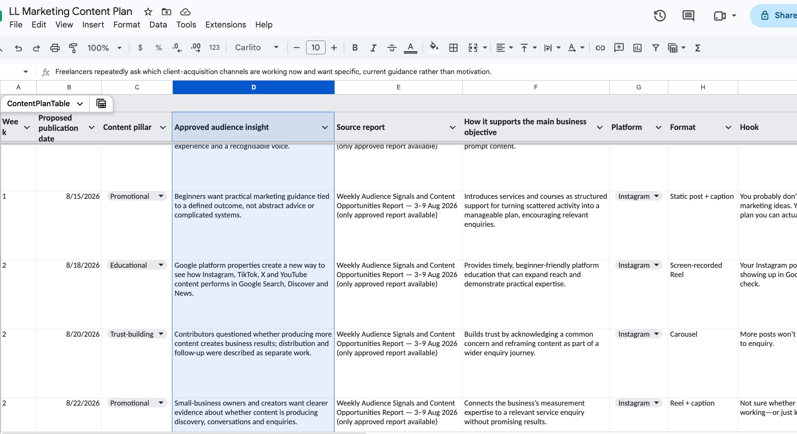Image resolution: width=797 pixels, height=434 pixels.
Task: Star the LL Marketing Content Plan document
Action: point(148,12)
